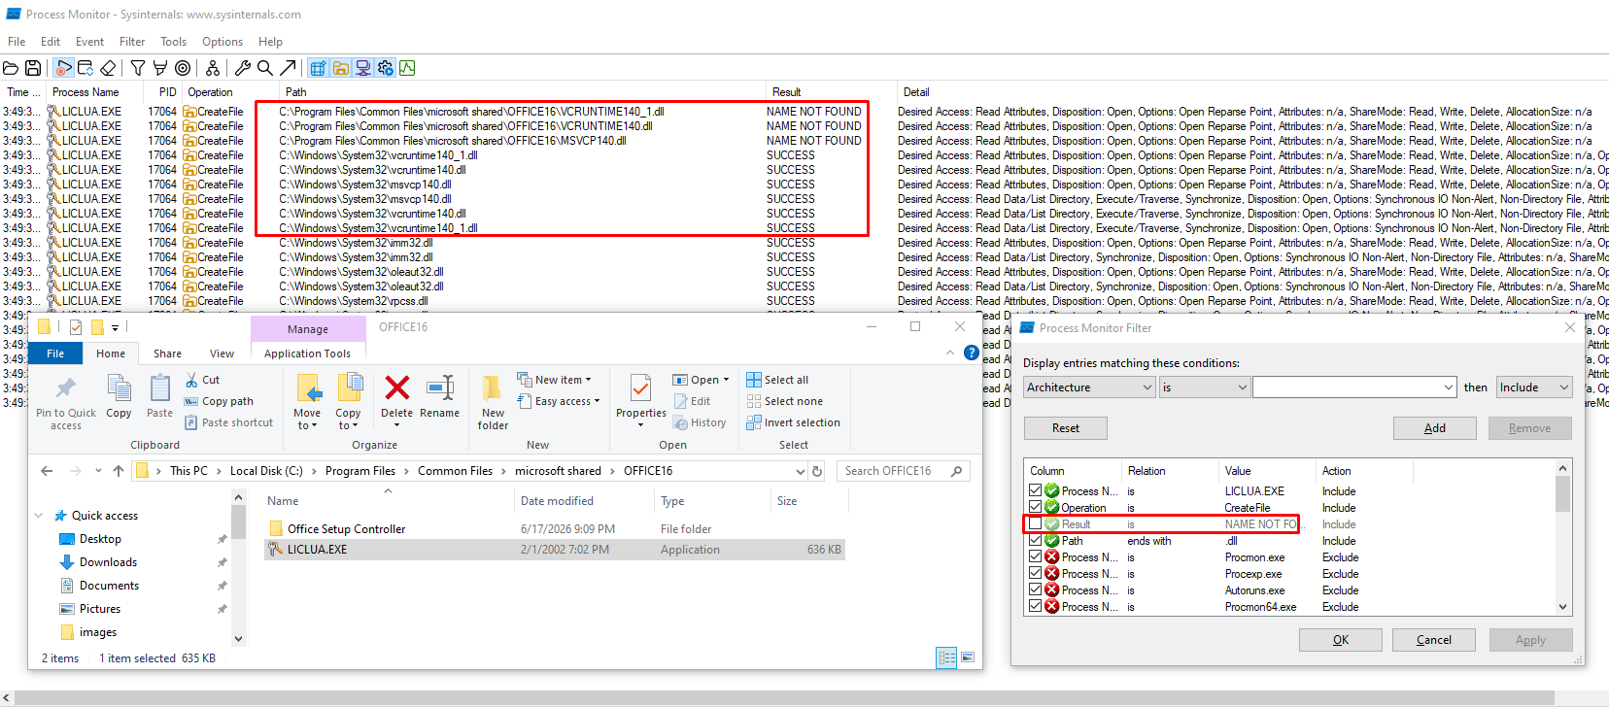Toggle Show Registry Activity icon
The image size is (1609, 707).
[318, 68]
